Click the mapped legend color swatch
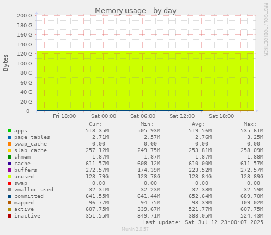This screenshot has height=235, width=271. [x=9, y=203]
